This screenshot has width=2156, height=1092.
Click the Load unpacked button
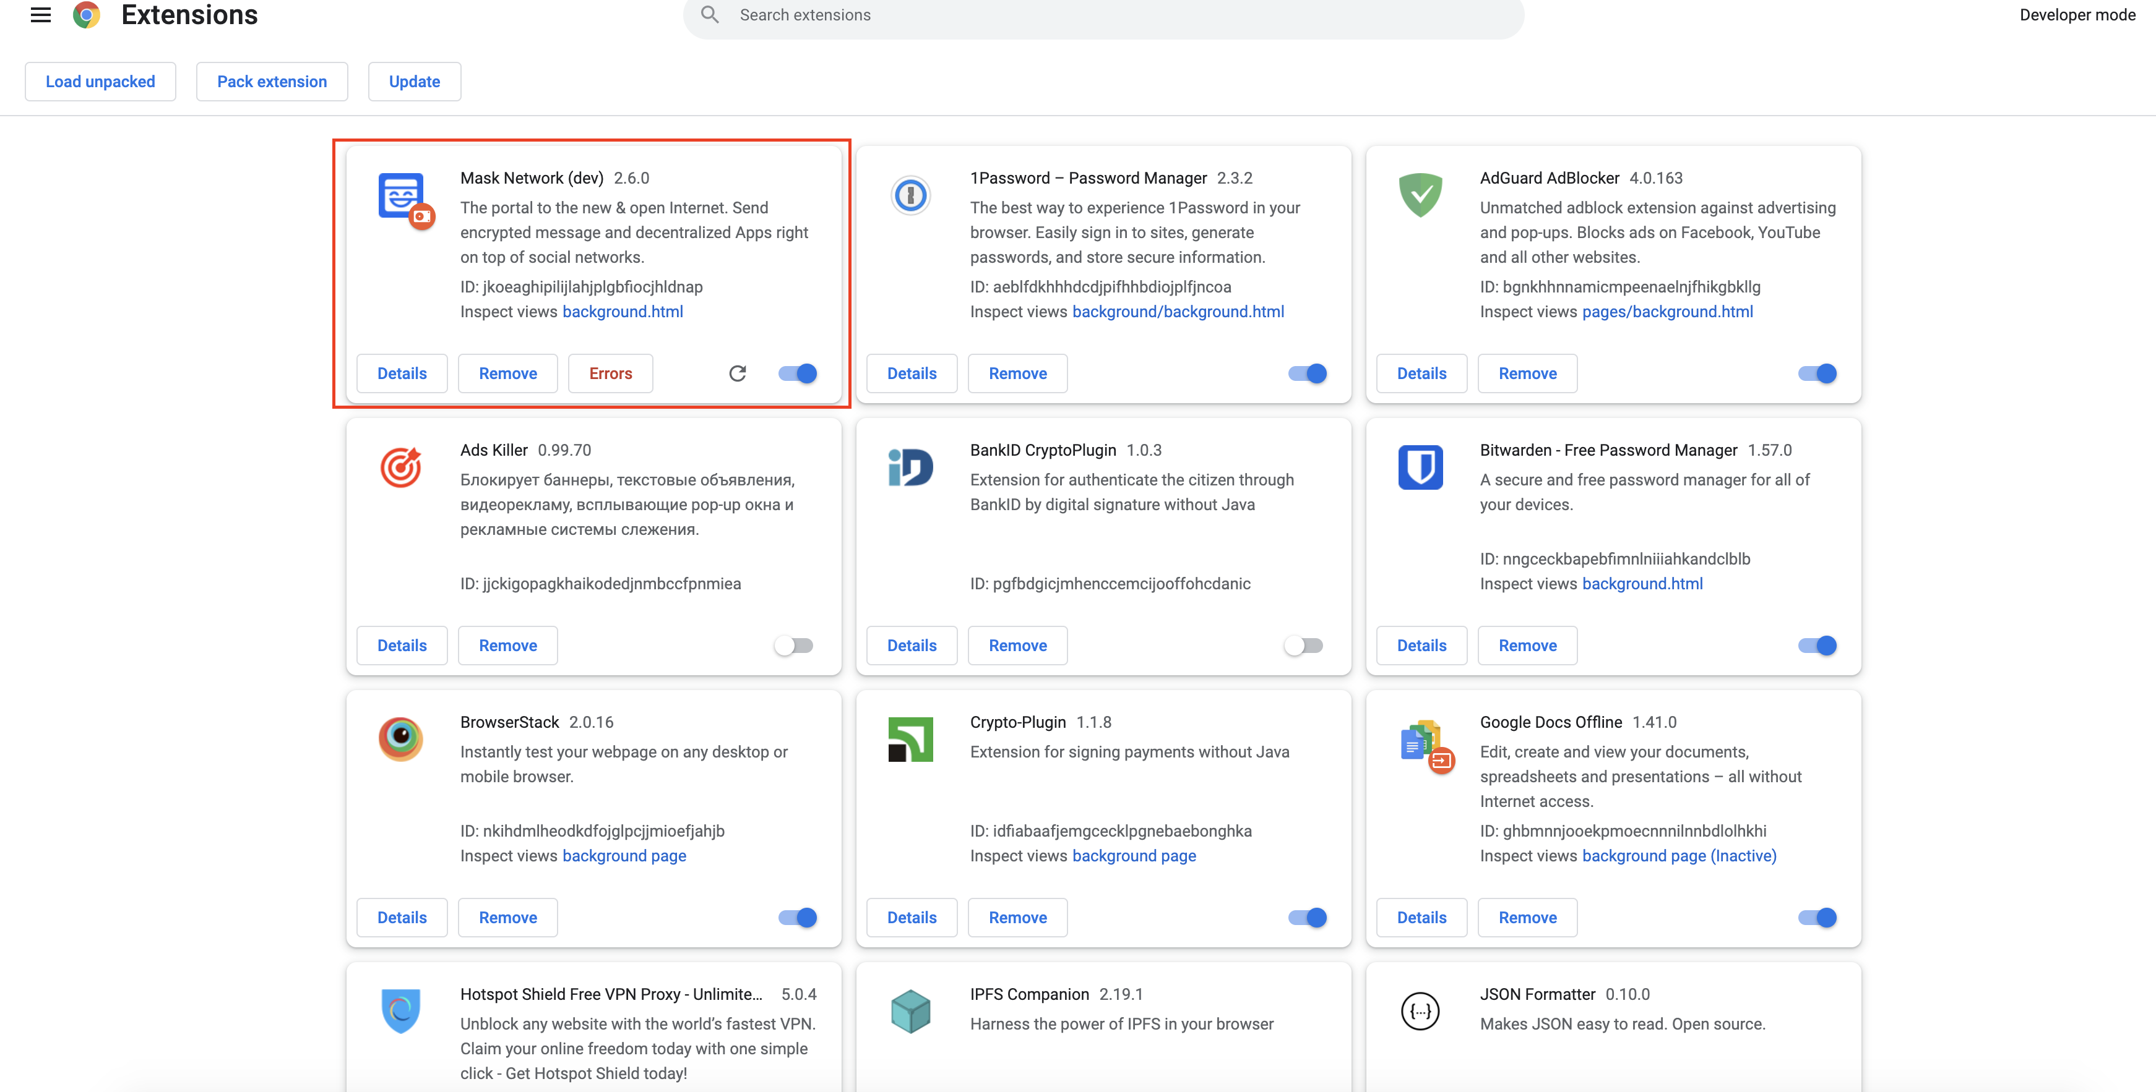(100, 81)
